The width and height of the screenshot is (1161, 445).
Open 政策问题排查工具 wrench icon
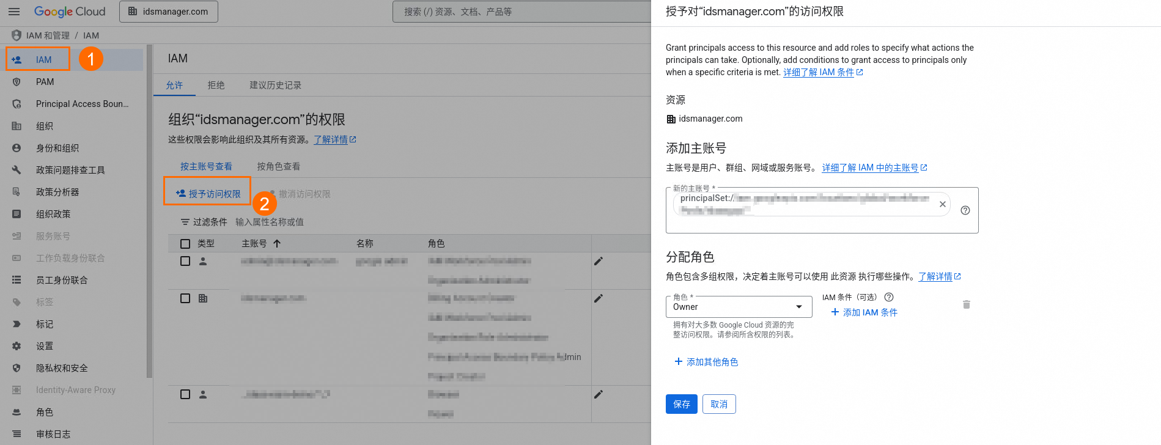(17, 170)
